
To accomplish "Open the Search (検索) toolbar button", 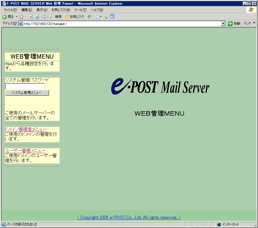I will (x=56, y=17).
